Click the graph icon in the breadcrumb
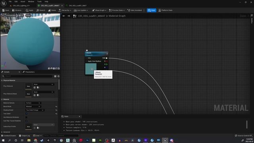 75,16
